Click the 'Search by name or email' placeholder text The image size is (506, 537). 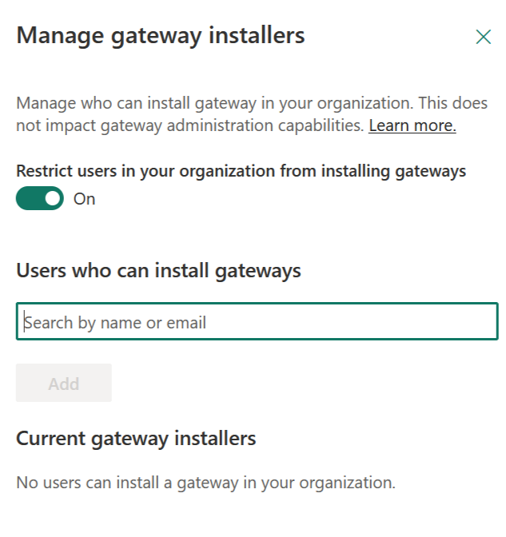[115, 323]
